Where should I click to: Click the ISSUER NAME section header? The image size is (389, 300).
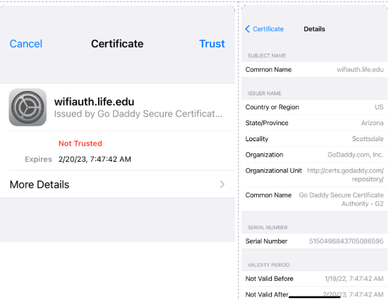(x=264, y=94)
